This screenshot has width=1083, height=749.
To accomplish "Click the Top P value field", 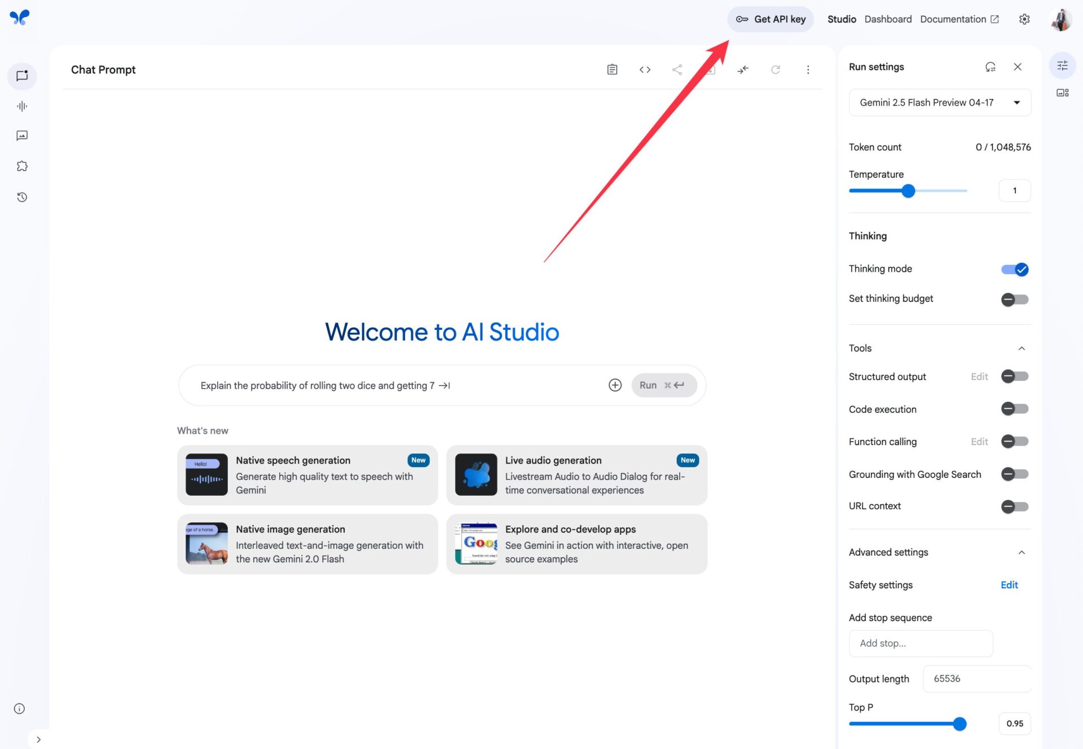I will [1014, 724].
